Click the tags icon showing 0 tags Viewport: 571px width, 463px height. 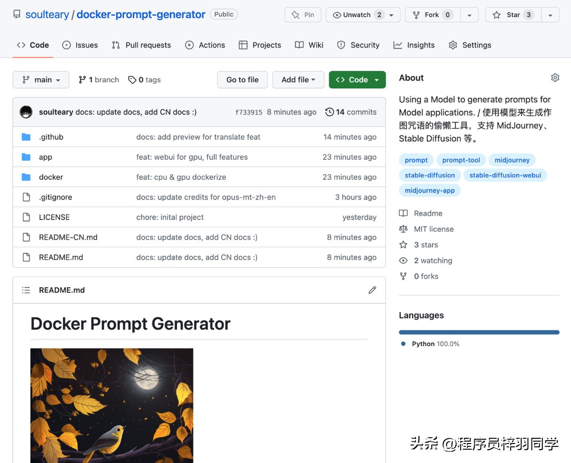click(x=132, y=80)
